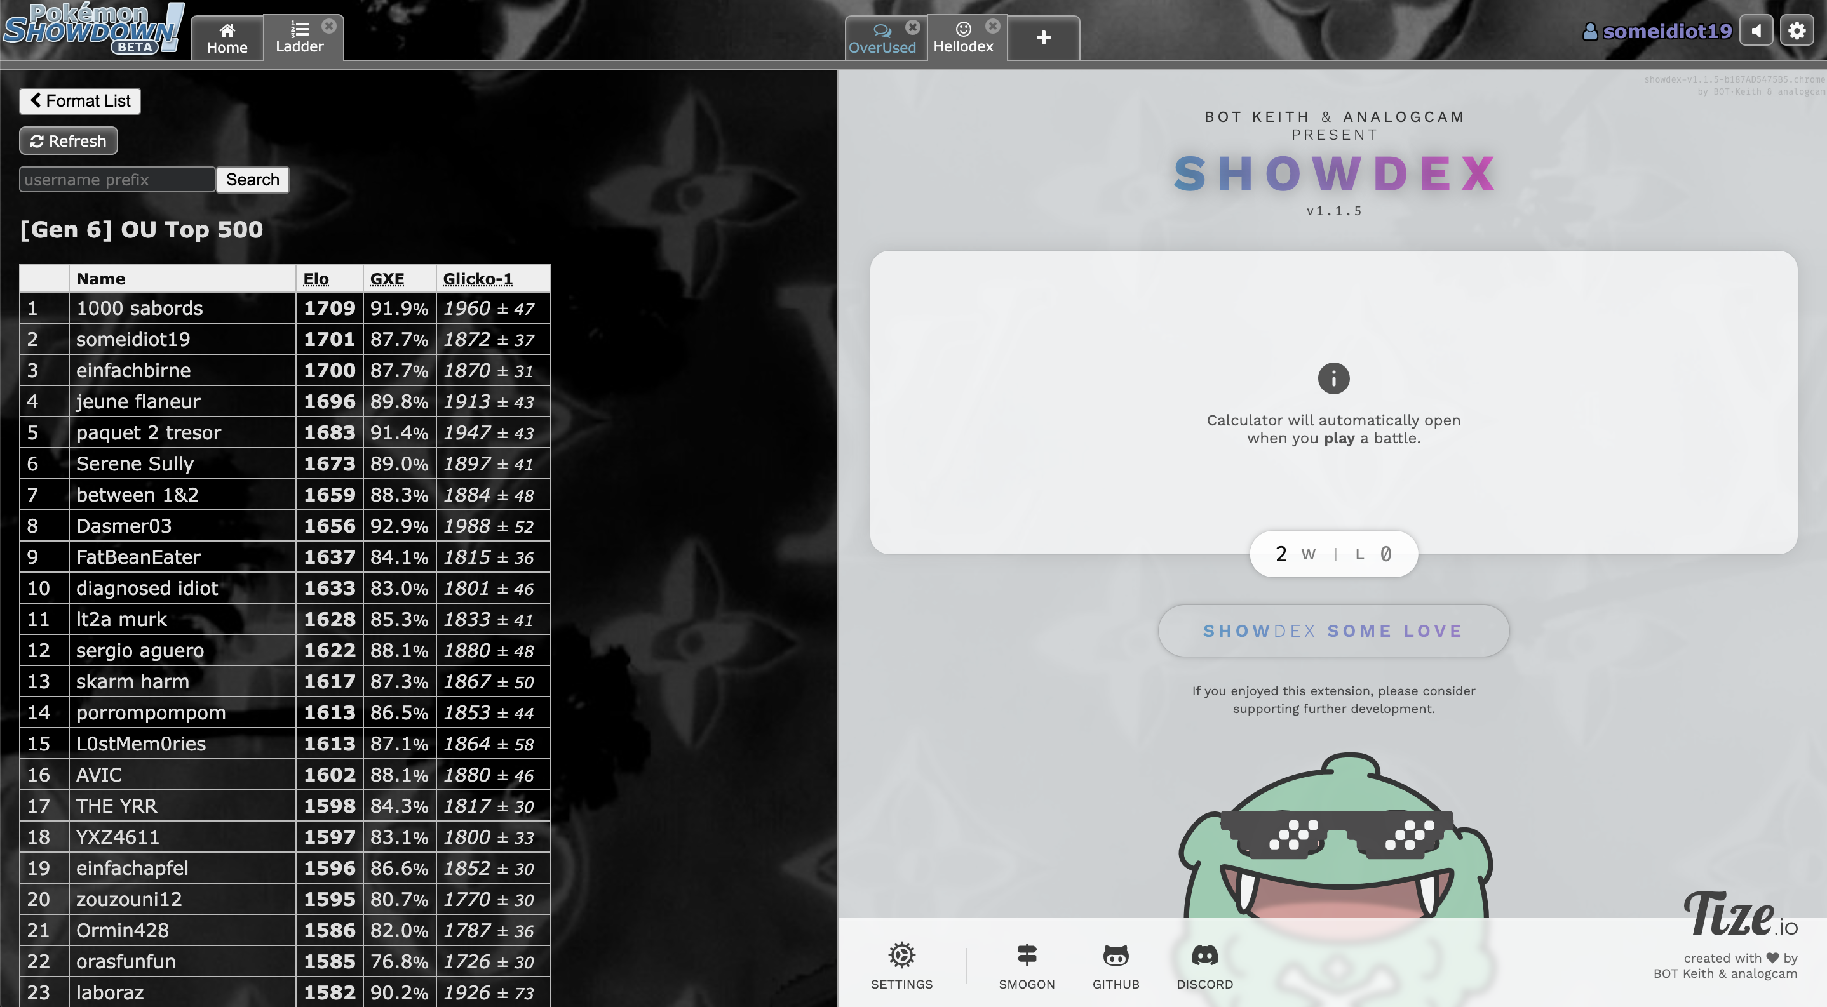Refresh the ladder rankings
This screenshot has height=1007, width=1827.
[68, 141]
